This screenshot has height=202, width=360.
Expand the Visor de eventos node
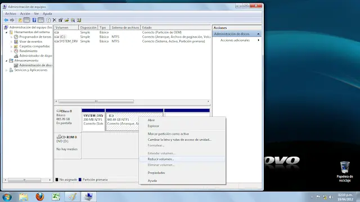[x=11, y=42]
